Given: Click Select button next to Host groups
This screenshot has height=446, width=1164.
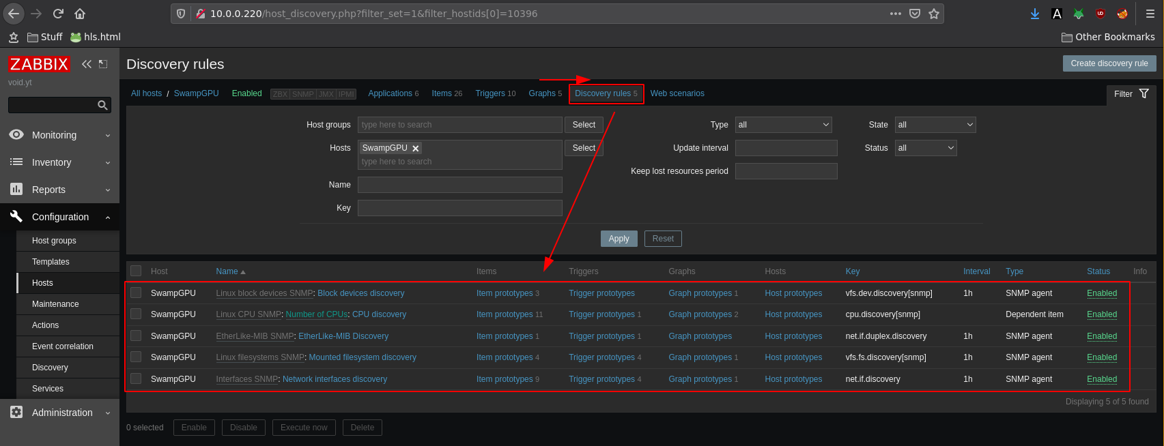Looking at the screenshot, I should click(584, 125).
